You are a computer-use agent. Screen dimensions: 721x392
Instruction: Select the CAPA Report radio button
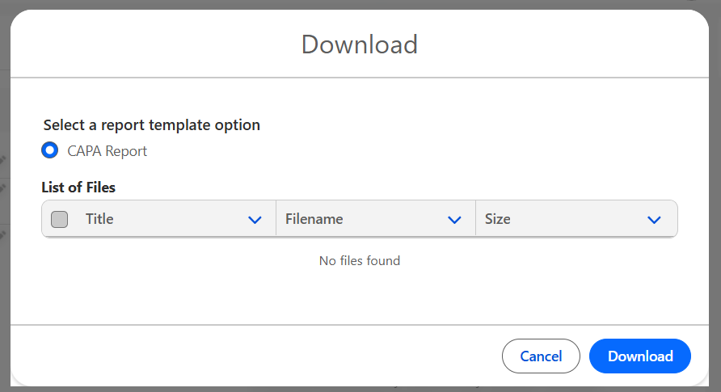[50, 150]
